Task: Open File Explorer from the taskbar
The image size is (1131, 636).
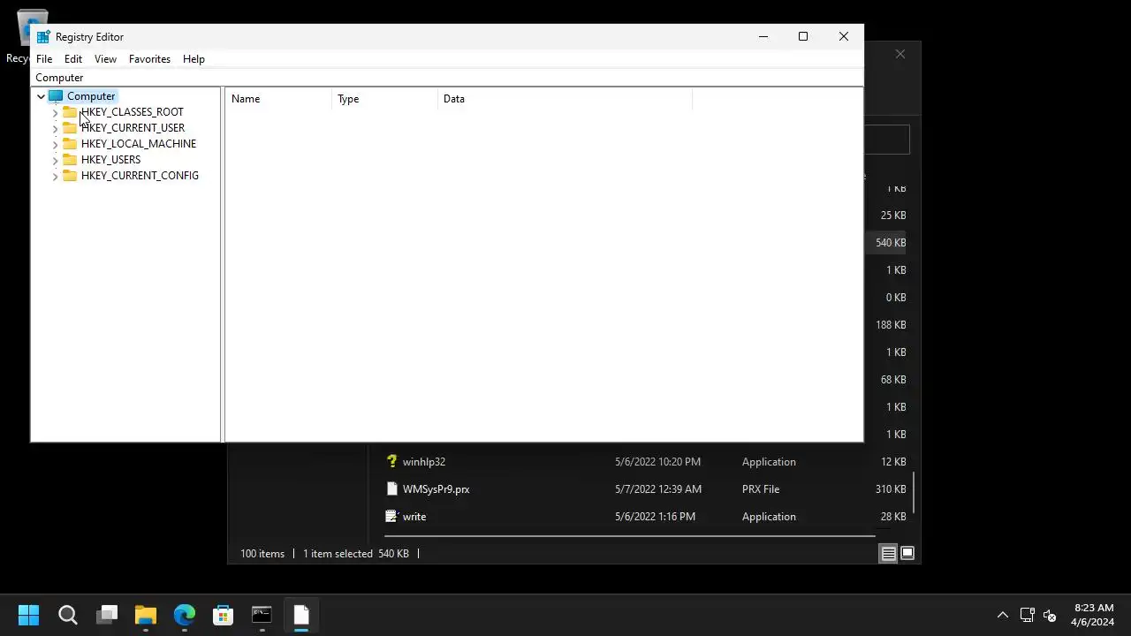Action: click(146, 615)
